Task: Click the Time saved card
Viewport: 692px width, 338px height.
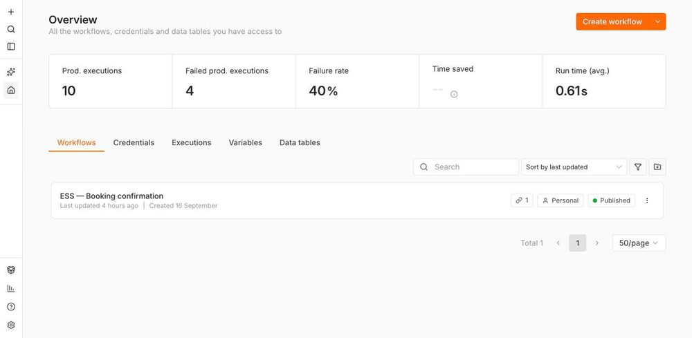Action: click(x=481, y=81)
